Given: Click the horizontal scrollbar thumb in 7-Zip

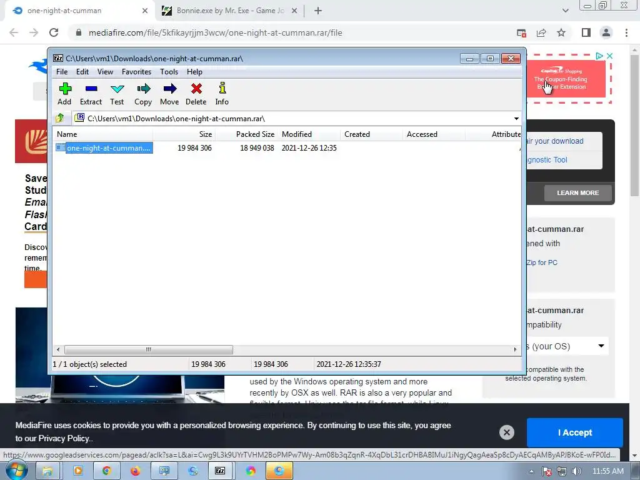Looking at the screenshot, I should [x=149, y=349].
